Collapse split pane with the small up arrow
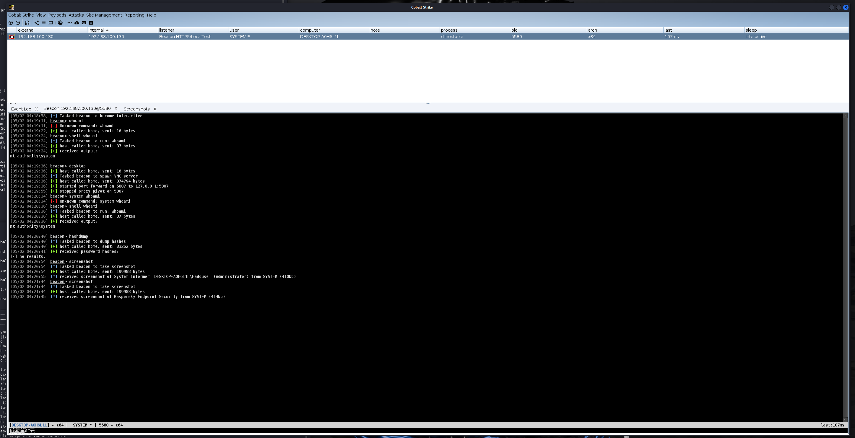 pyautogui.click(x=11, y=103)
